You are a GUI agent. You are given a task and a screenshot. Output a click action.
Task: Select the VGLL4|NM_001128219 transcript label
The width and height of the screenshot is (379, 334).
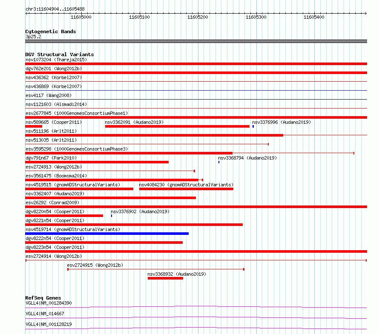(x=49, y=324)
